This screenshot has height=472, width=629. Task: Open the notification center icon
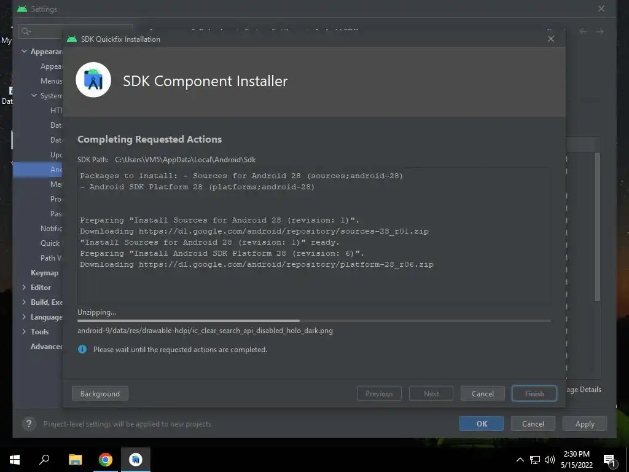(x=610, y=460)
